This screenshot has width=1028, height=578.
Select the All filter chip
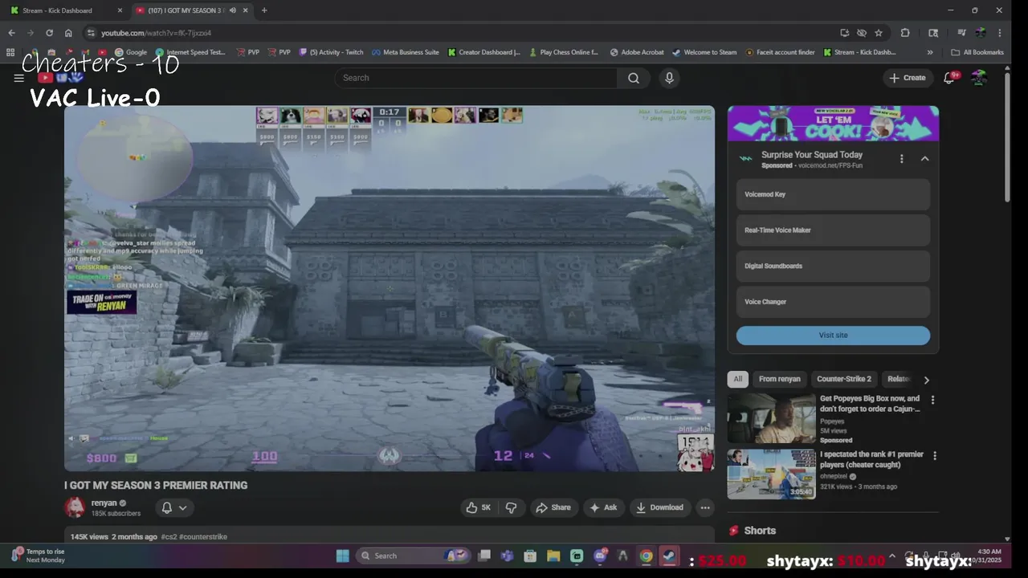(x=737, y=379)
